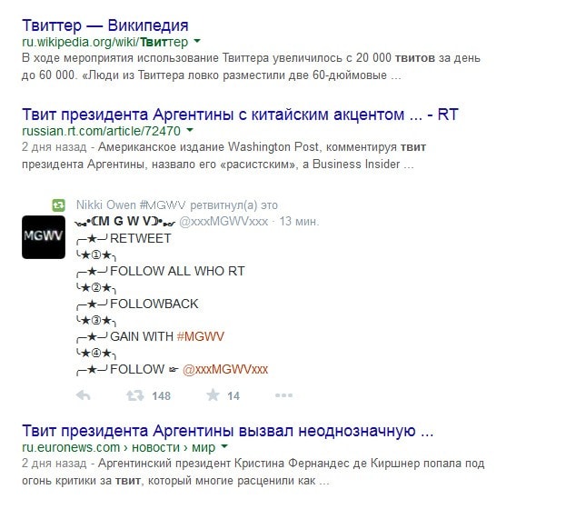
Task: Click the russian.rt.com/article/72470 URL text
Action: 102,131
